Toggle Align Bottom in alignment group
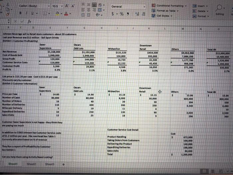 [94, 5]
